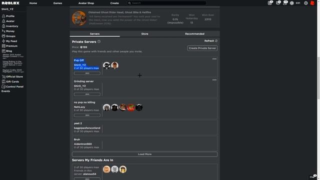Open the chat icon at bottom right

coord(313,176)
